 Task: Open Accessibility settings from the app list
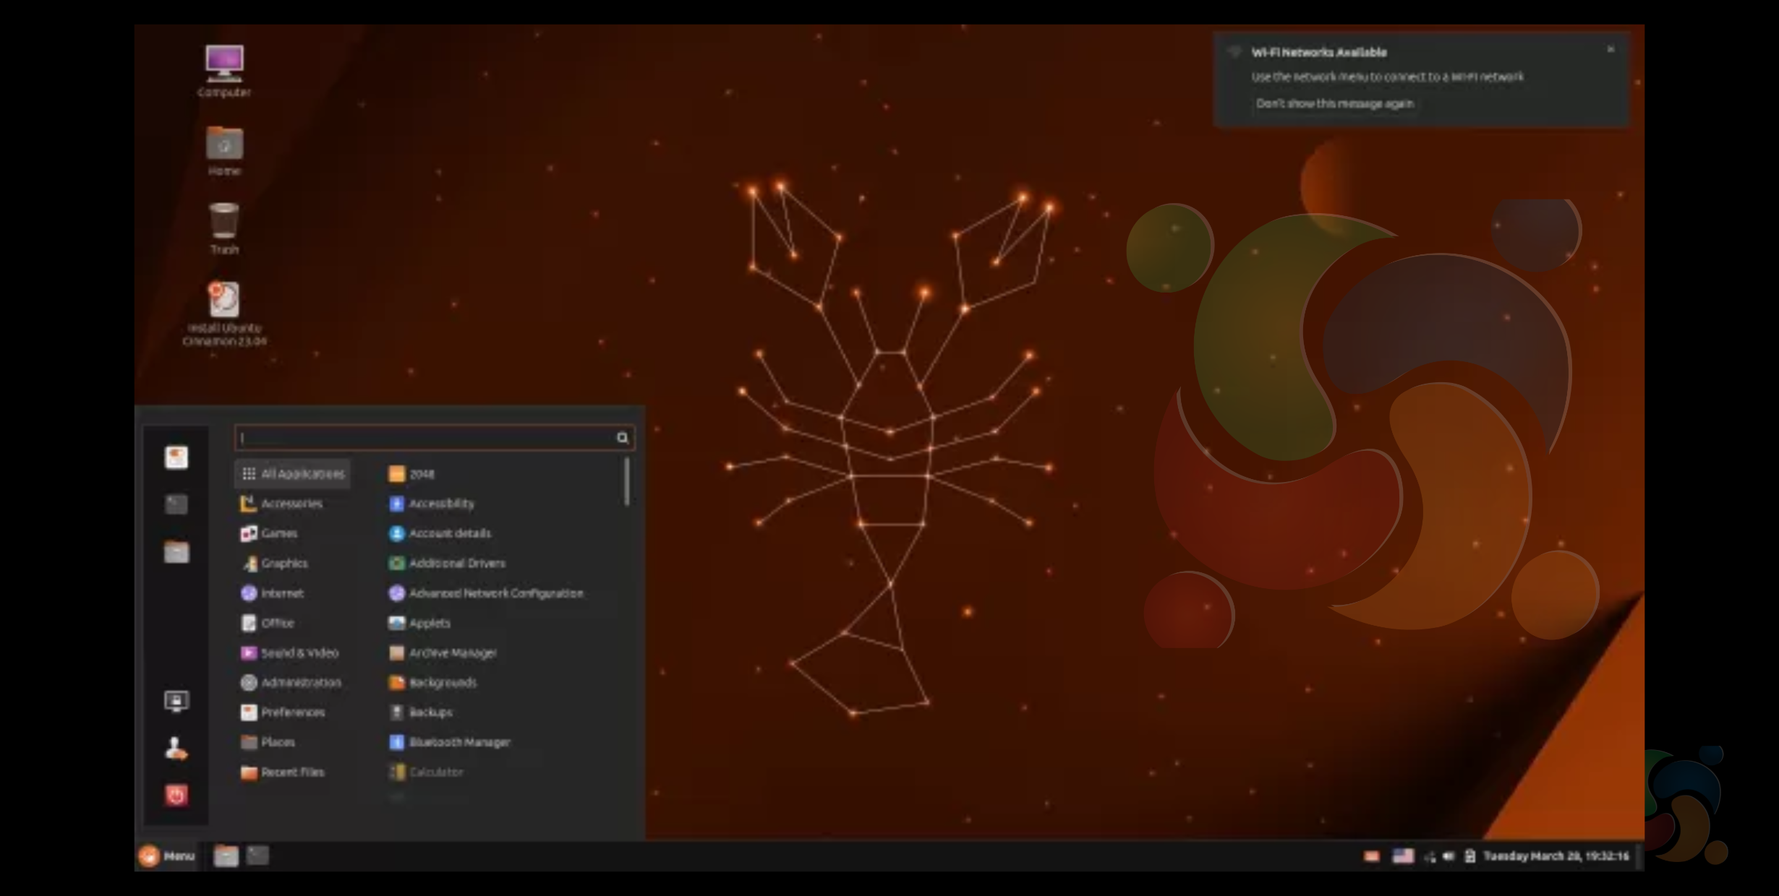click(x=432, y=504)
